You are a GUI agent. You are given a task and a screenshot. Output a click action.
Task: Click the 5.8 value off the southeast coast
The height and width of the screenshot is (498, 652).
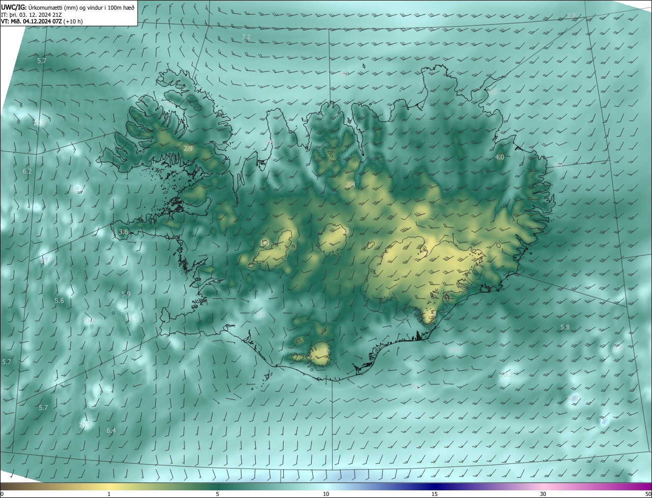click(565, 327)
